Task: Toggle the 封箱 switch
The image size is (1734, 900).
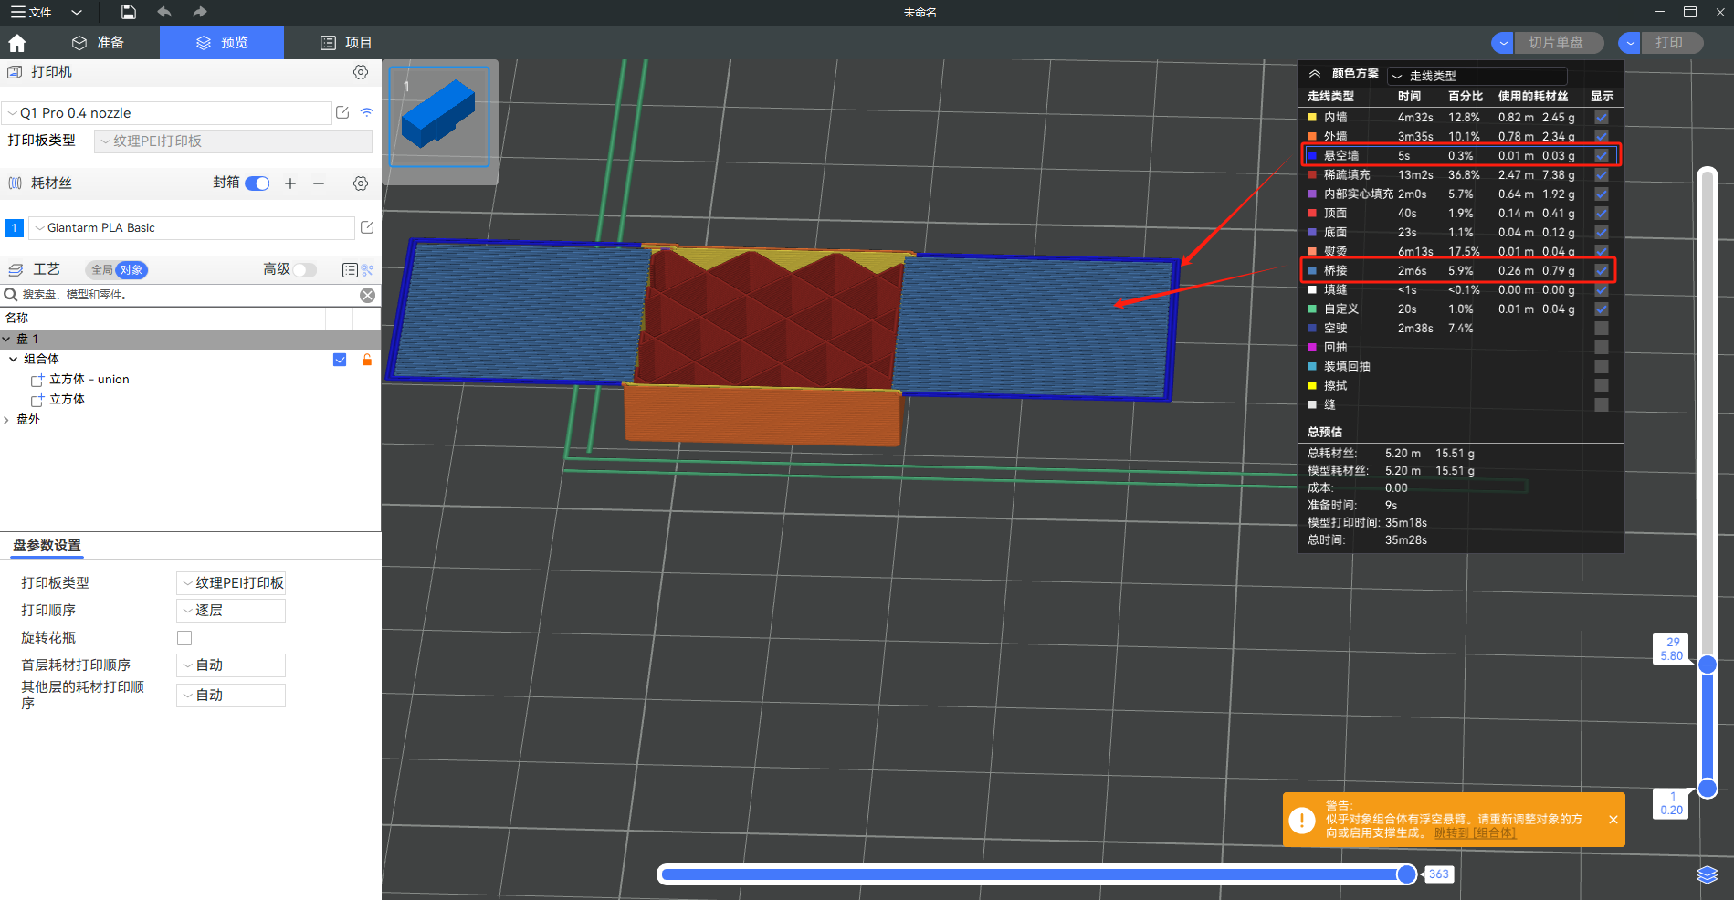Action: (x=257, y=183)
